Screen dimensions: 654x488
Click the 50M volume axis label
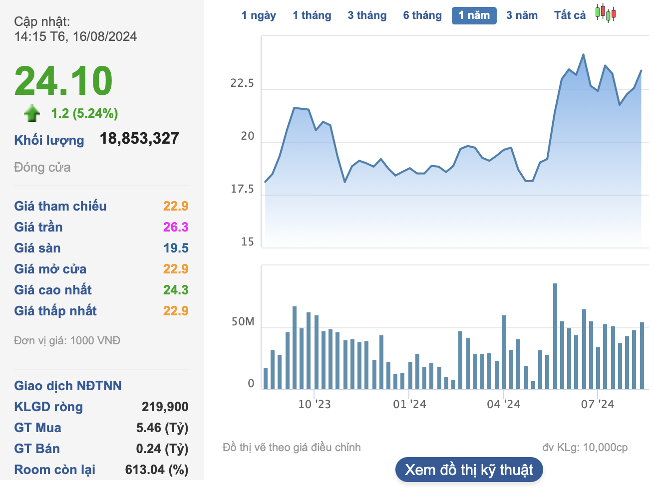243,322
